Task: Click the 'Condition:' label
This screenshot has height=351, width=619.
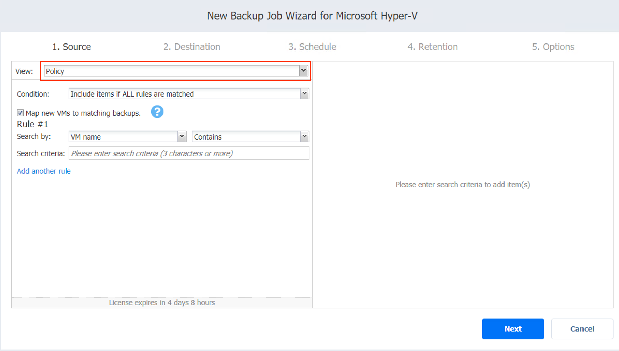Action: (x=33, y=94)
